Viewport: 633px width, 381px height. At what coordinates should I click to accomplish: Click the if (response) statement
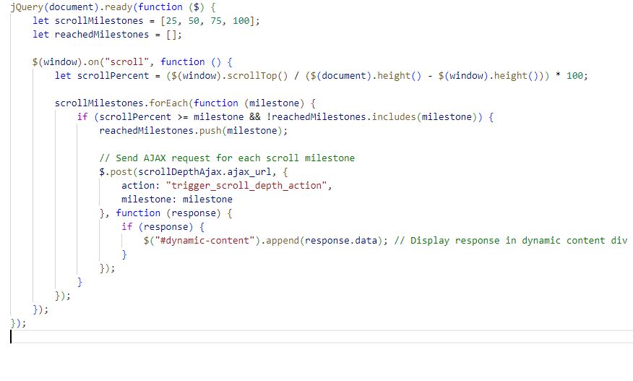[163, 227]
